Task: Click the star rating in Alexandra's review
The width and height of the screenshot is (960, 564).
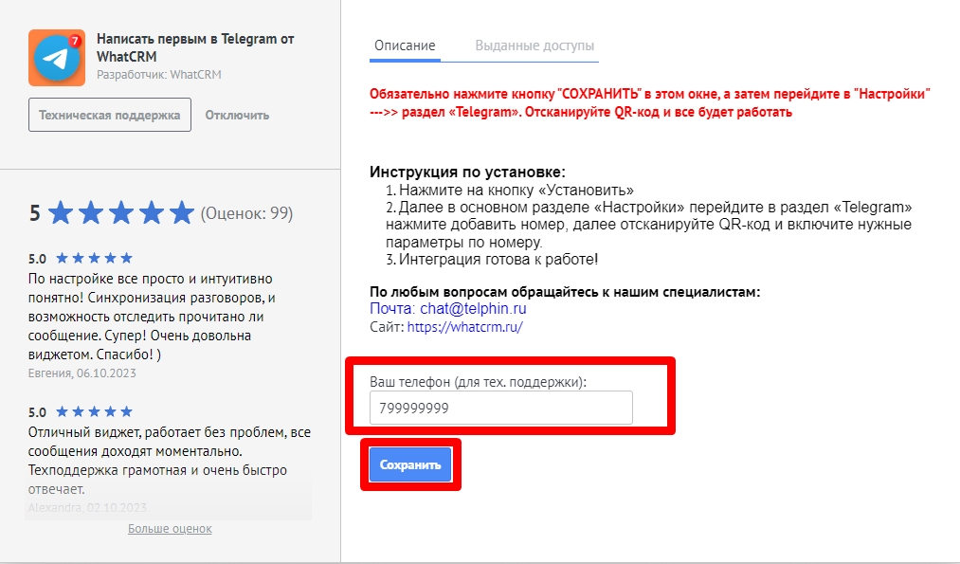Action: (94, 412)
